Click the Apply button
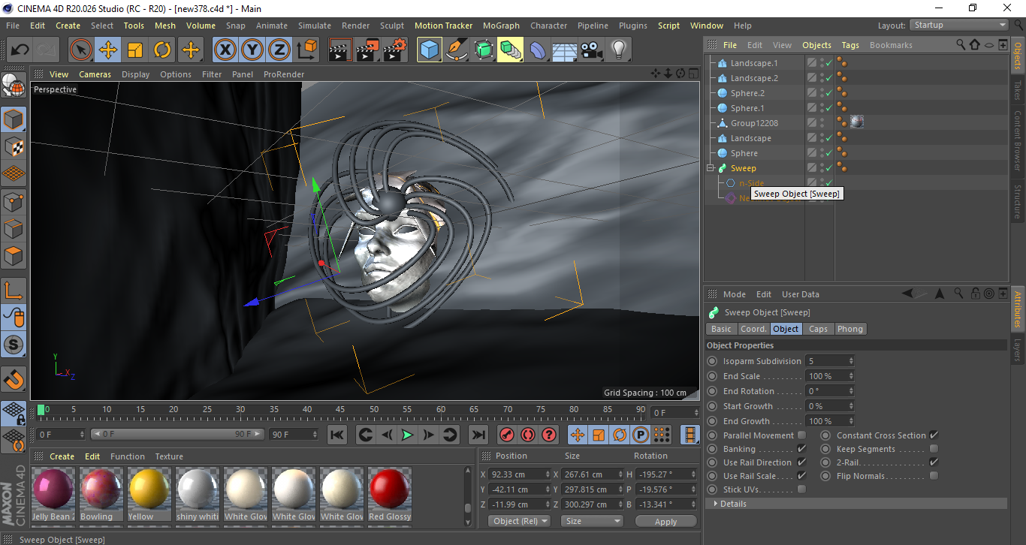This screenshot has width=1026, height=545. pos(665,521)
